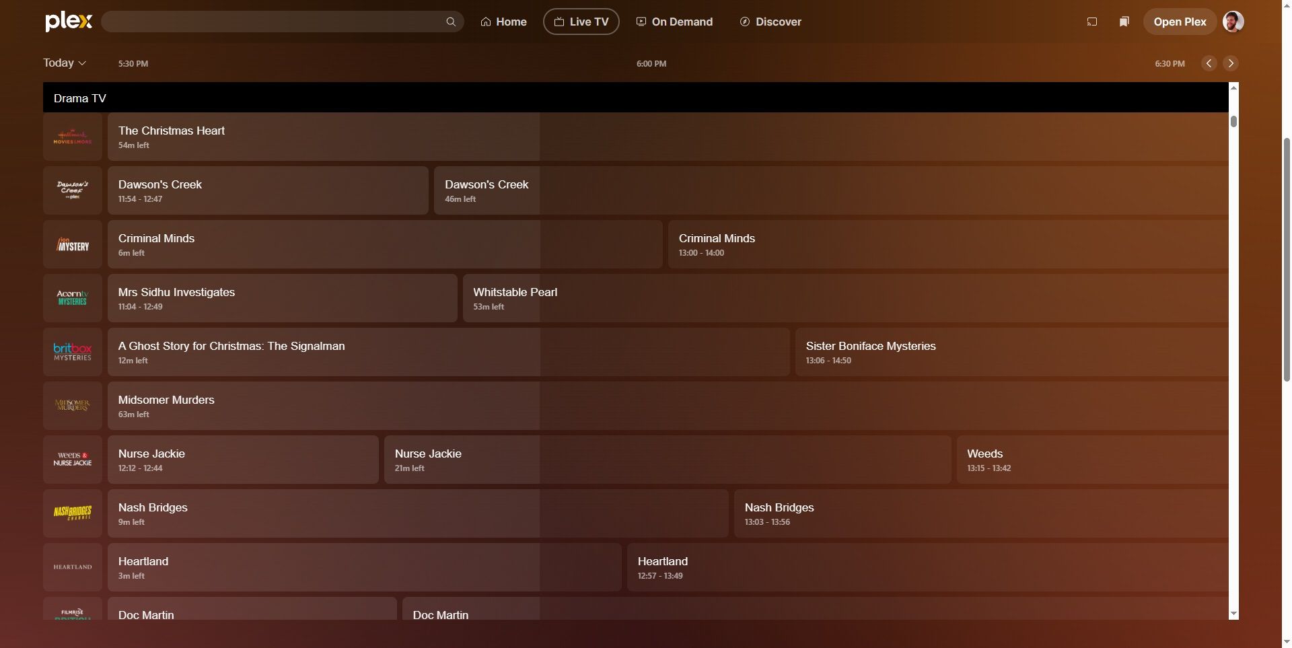The height and width of the screenshot is (648, 1292).
Task: Select Dawson's Creek with 46m left
Action: tap(831, 190)
